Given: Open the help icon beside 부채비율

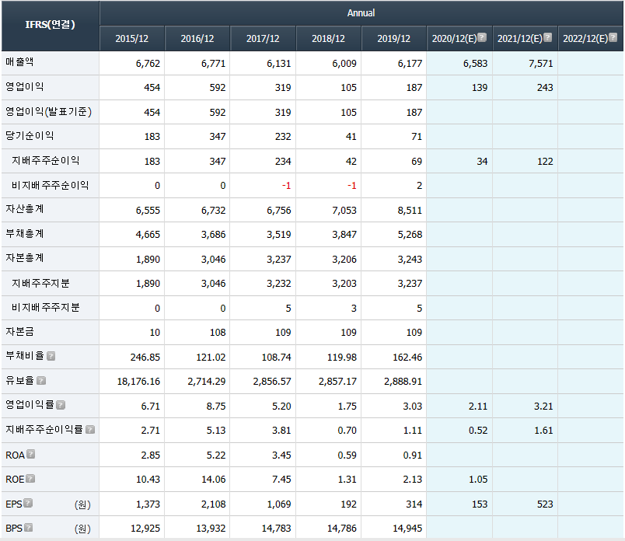Looking at the screenshot, I should pyautogui.click(x=51, y=356).
